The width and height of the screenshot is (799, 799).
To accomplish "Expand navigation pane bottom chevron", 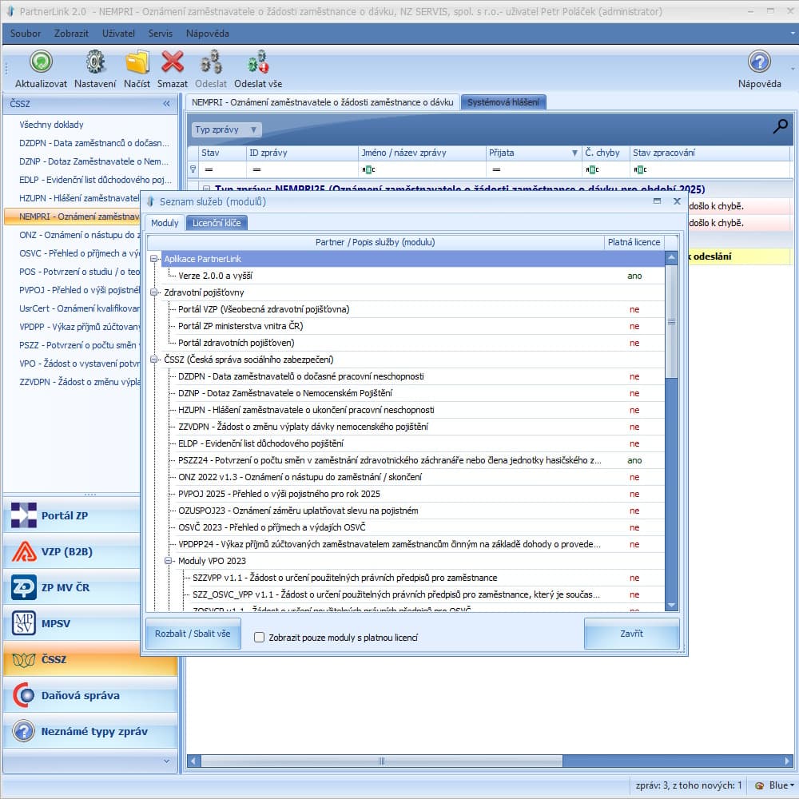I will (166, 761).
